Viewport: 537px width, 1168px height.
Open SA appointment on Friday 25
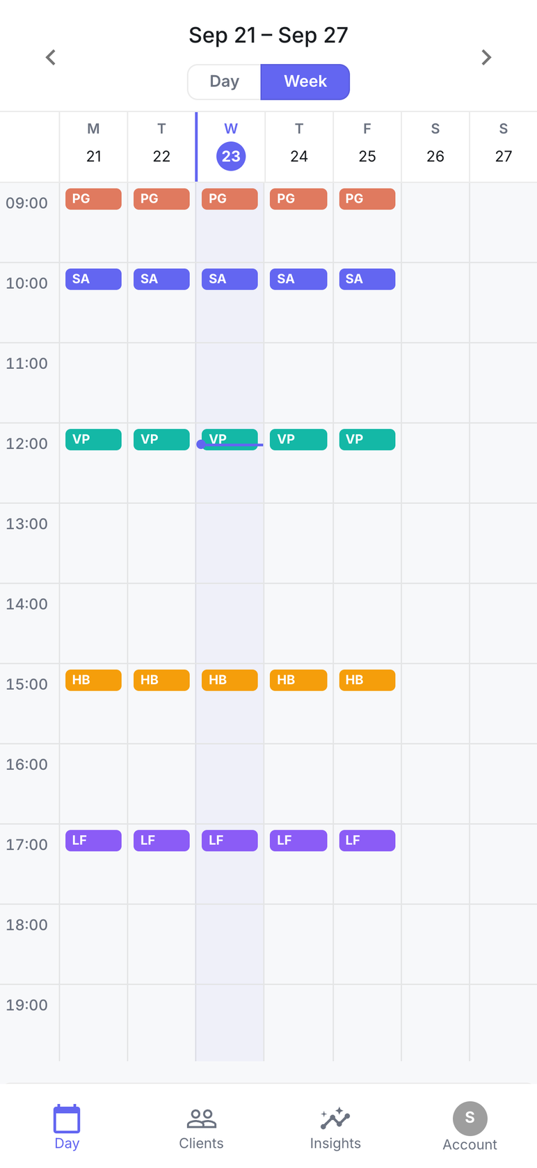click(367, 279)
